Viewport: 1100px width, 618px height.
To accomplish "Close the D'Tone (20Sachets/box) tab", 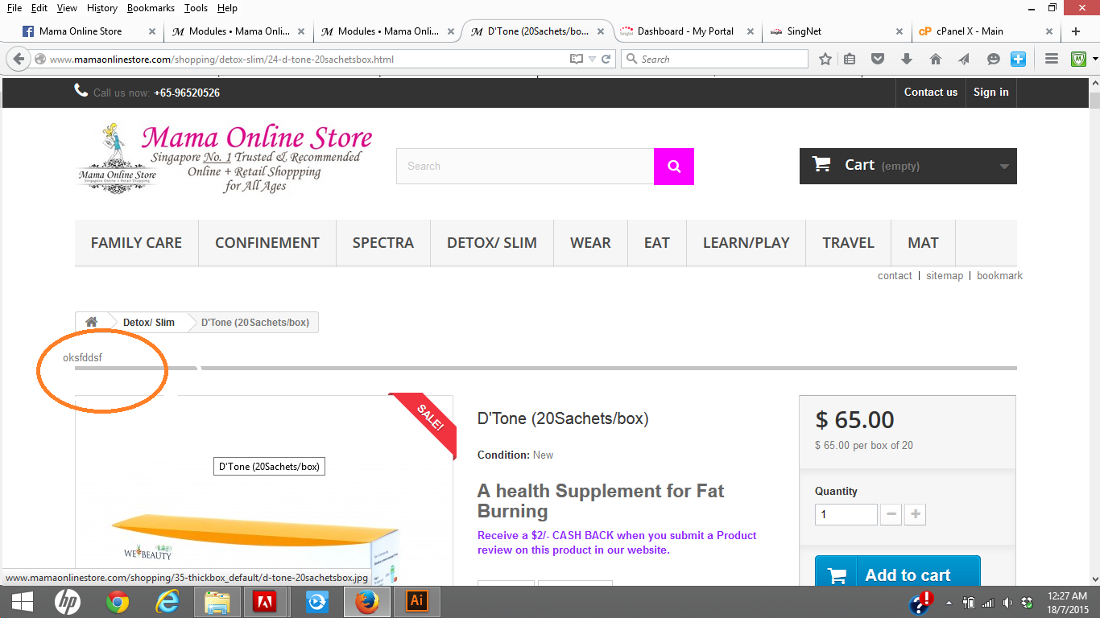I will coord(600,31).
